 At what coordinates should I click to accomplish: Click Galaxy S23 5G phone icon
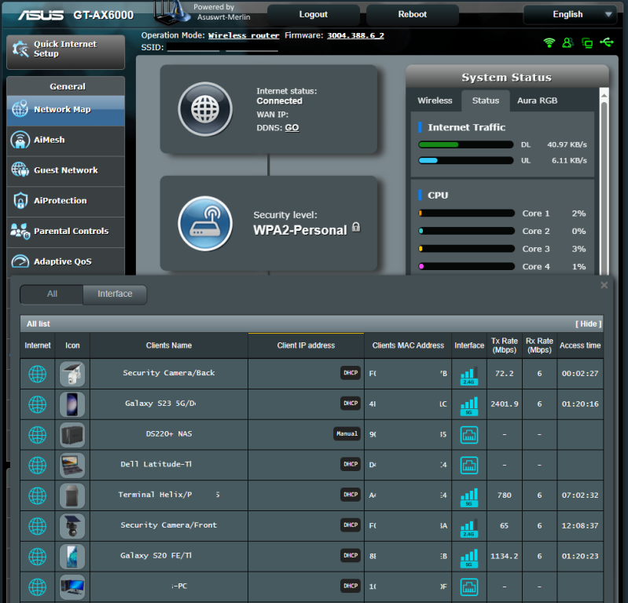[x=72, y=404]
